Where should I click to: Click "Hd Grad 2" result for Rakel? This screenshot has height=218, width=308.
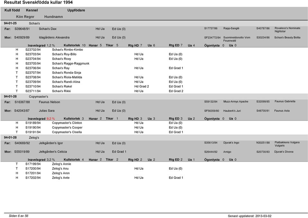[142, 86]
